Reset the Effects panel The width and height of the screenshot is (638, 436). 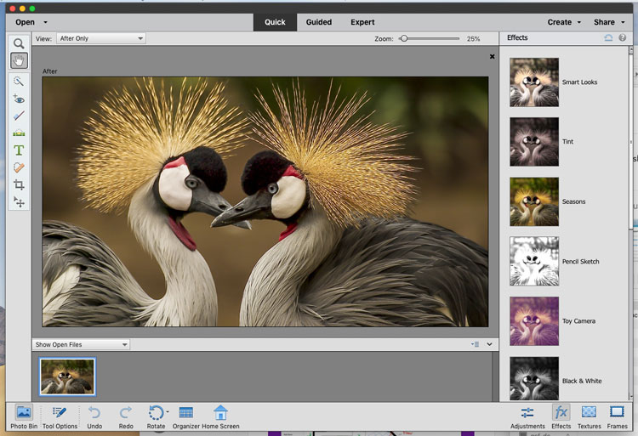pyautogui.click(x=608, y=37)
